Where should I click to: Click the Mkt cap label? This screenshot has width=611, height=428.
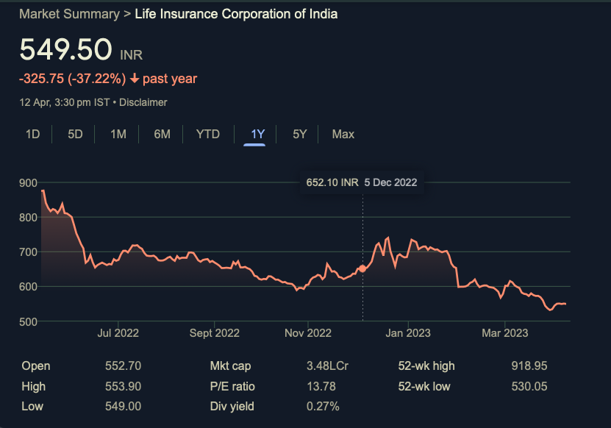[x=230, y=366]
